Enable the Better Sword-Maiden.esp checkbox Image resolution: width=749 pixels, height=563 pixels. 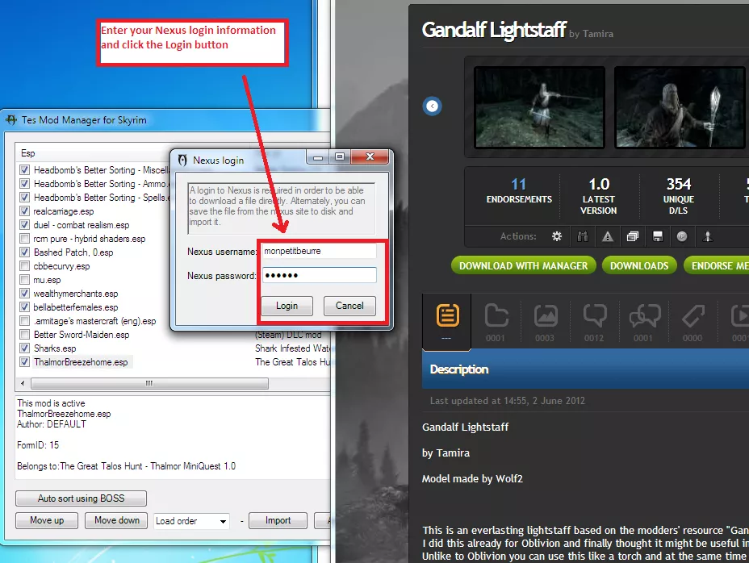tap(24, 335)
